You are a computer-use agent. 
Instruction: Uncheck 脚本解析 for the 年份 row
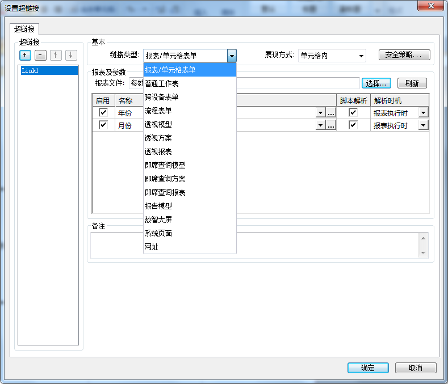click(353, 112)
